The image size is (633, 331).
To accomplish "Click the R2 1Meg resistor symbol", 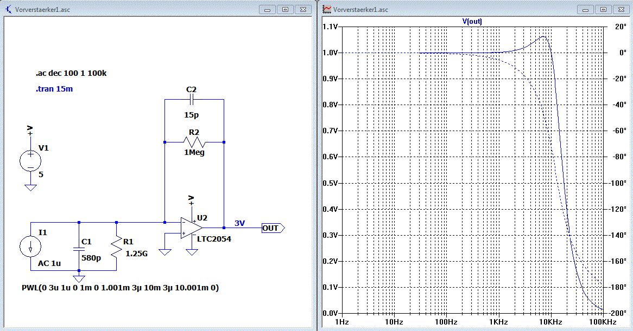I will pyautogui.click(x=194, y=142).
